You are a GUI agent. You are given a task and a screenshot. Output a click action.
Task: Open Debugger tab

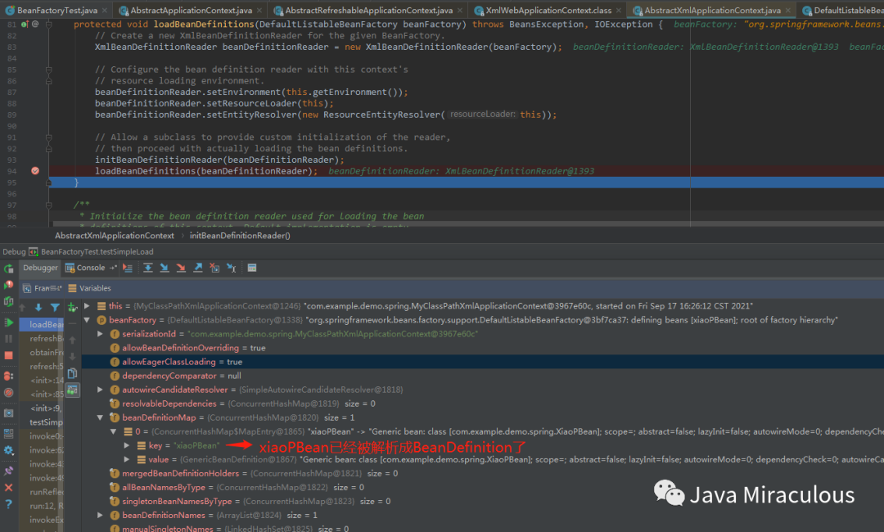pos(40,268)
